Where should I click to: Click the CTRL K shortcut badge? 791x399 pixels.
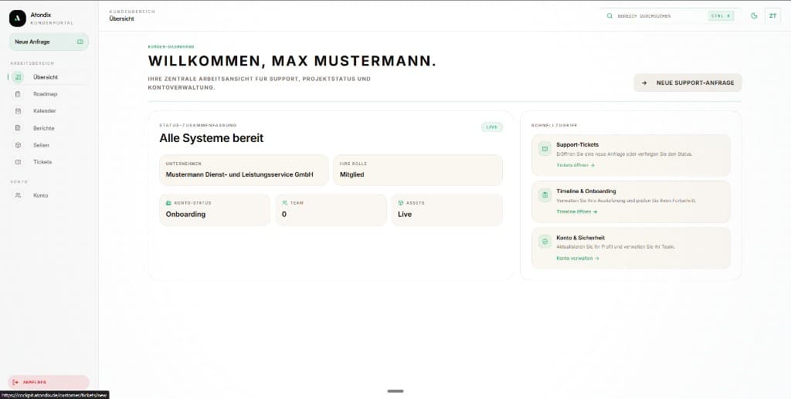click(721, 15)
